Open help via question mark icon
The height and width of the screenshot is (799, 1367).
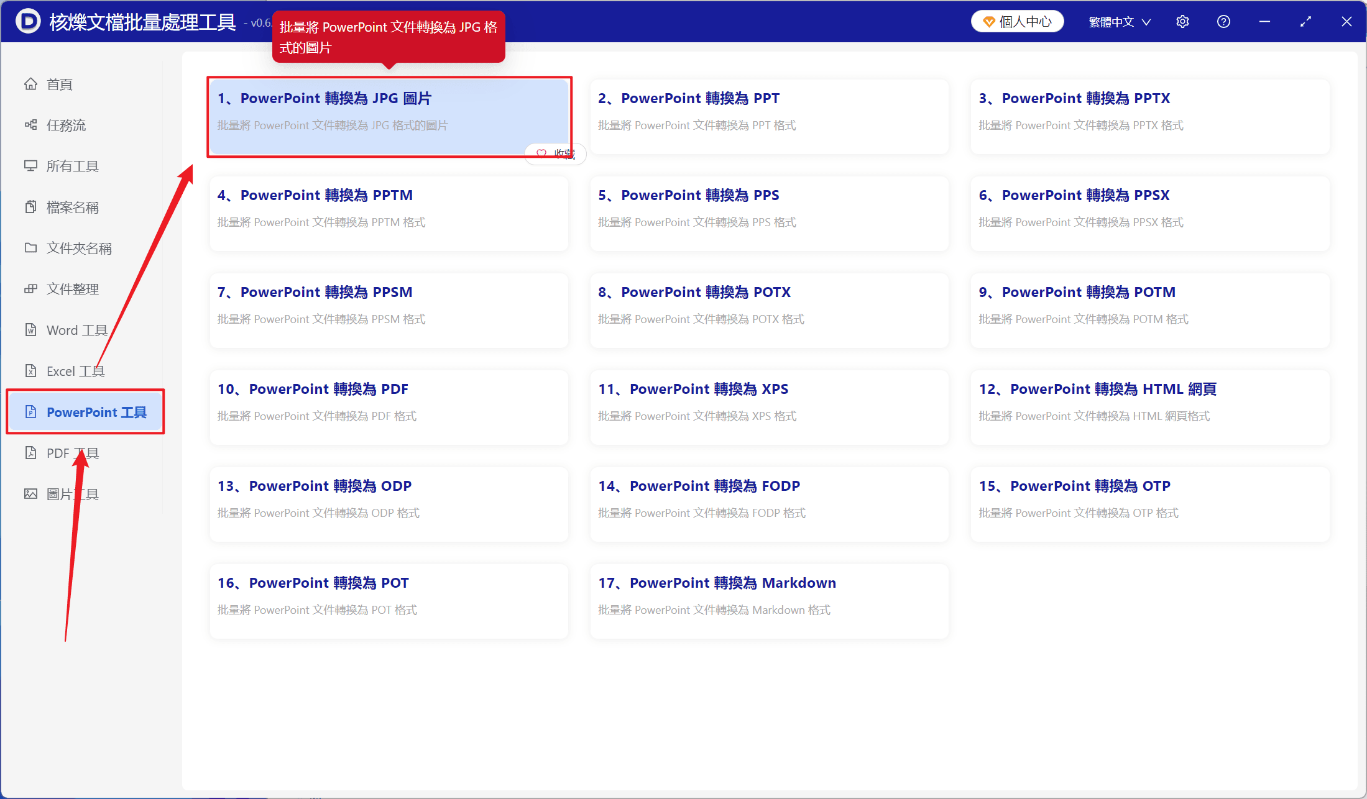[x=1223, y=22]
